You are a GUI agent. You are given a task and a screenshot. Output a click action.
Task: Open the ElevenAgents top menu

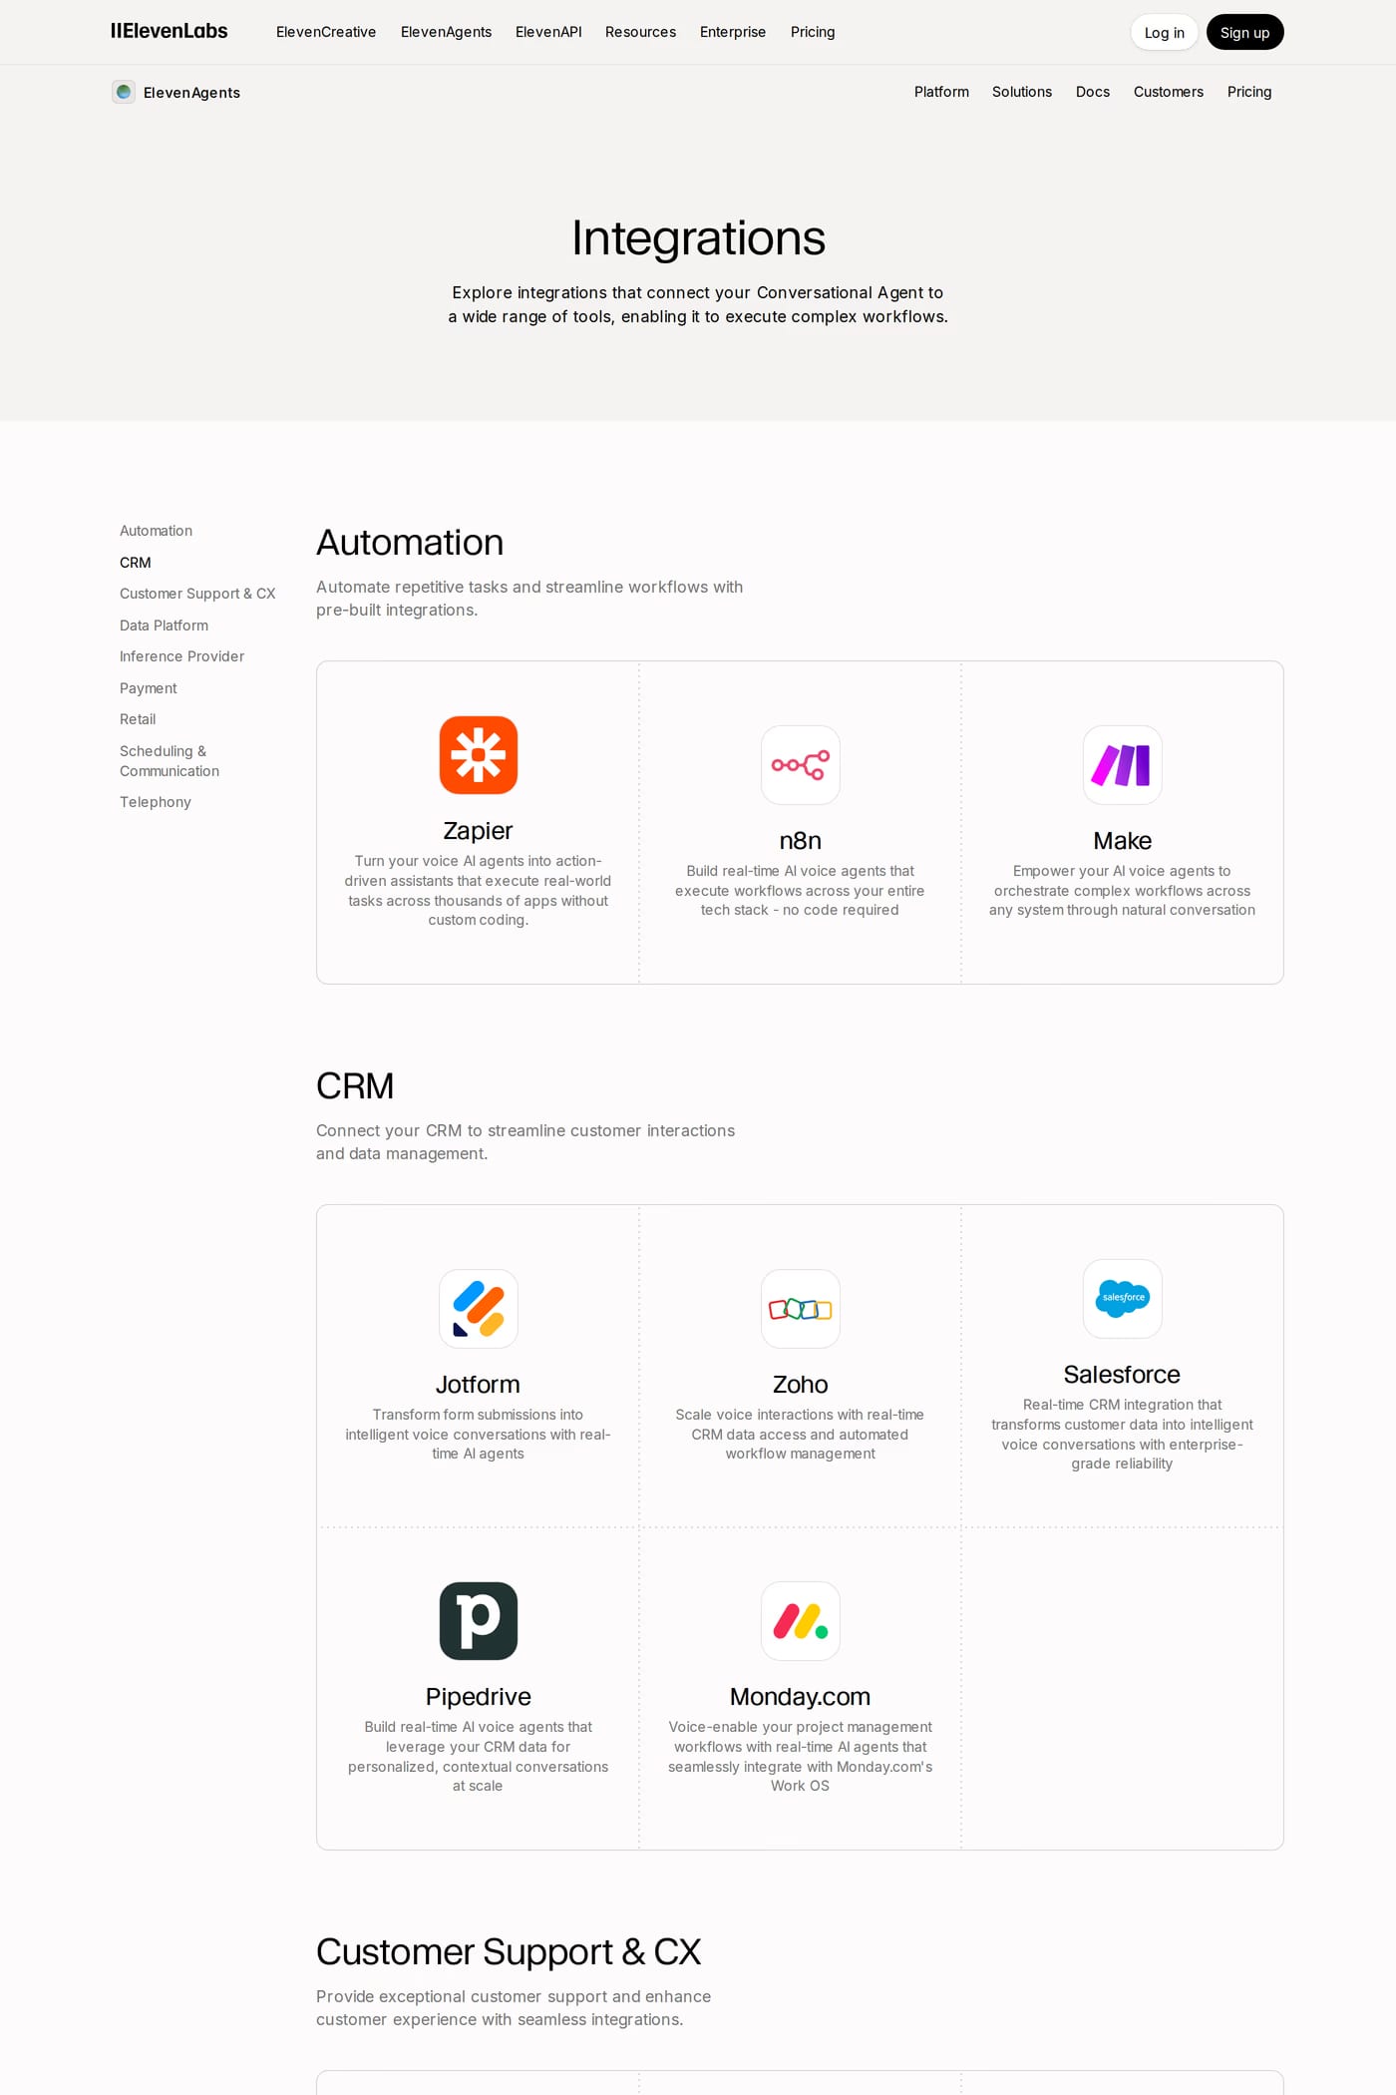coord(446,32)
